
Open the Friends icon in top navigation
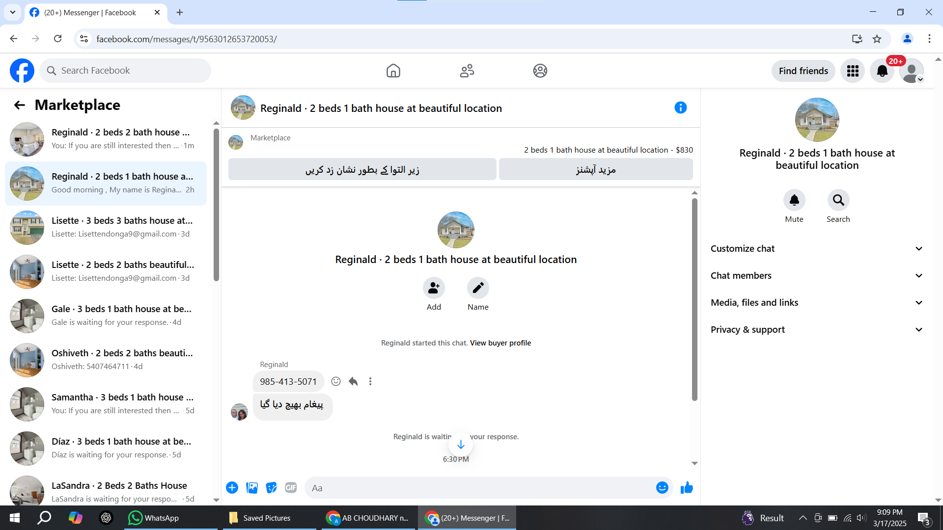tap(467, 71)
